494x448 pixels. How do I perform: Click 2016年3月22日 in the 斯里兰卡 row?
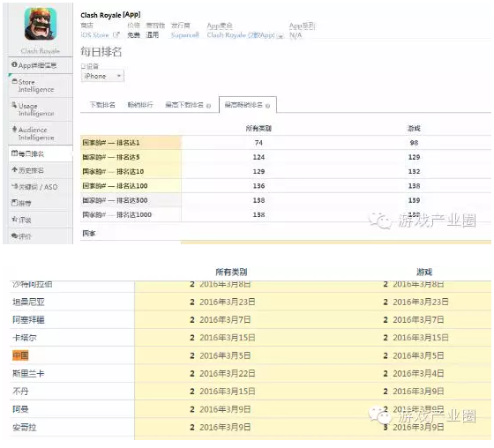click(228, 374)
